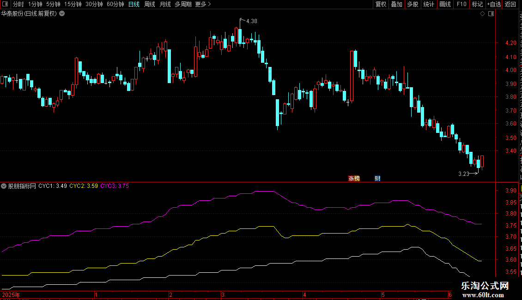Click the 2025年 label on time axis
Screen dimensions: 522x300
point(11,294)
